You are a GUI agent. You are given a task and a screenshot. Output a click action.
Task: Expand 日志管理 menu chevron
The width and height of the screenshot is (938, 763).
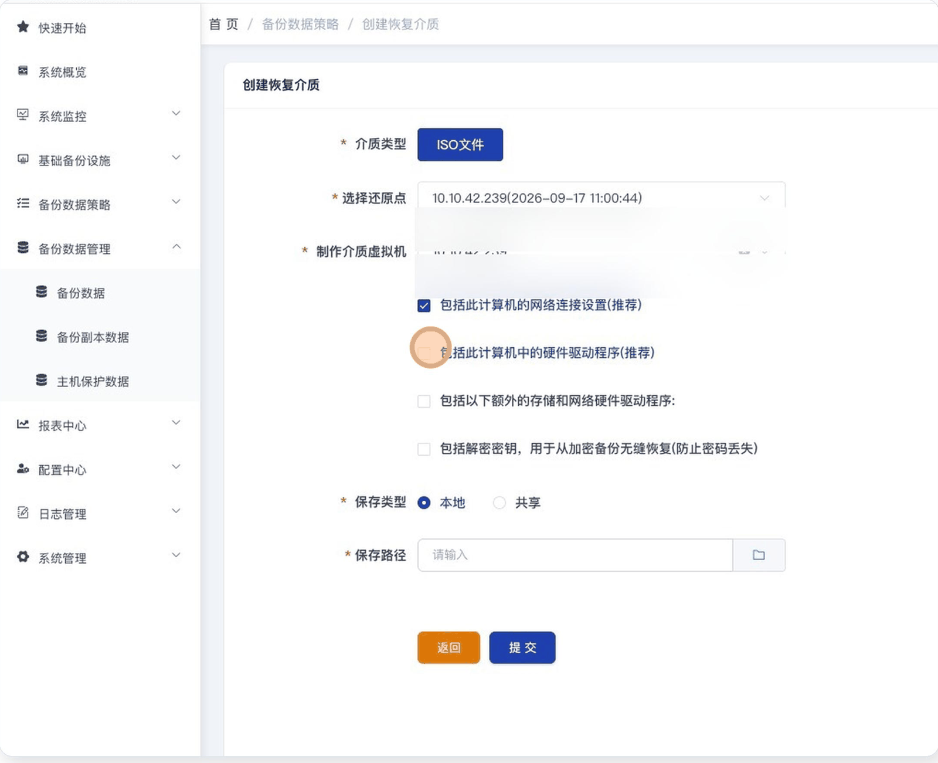176,511
